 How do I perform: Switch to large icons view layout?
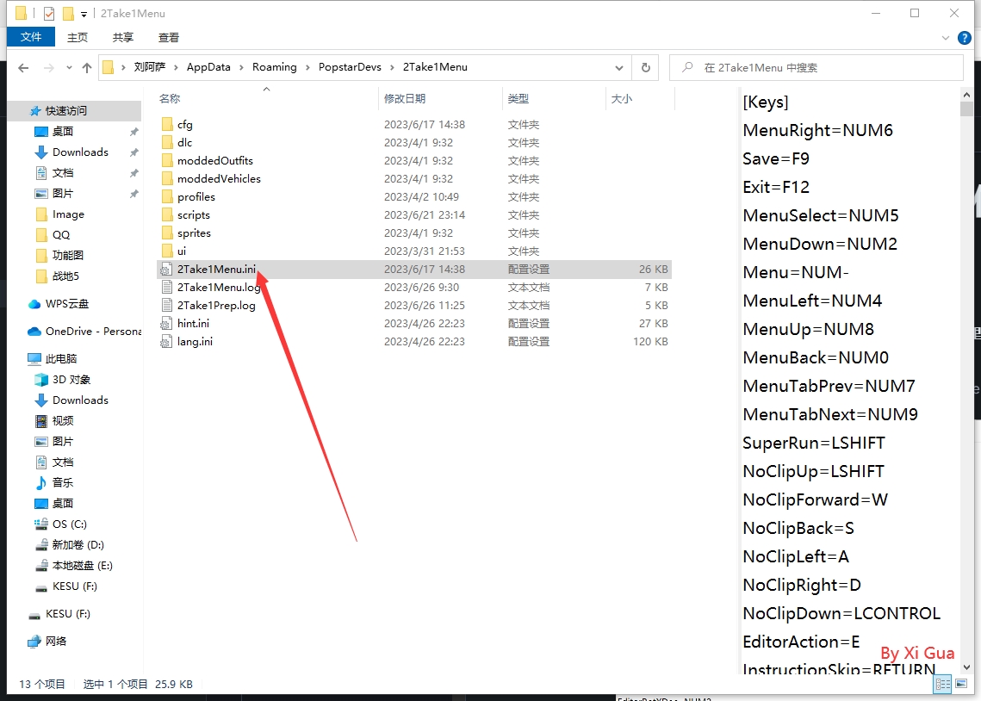(961, 684)
